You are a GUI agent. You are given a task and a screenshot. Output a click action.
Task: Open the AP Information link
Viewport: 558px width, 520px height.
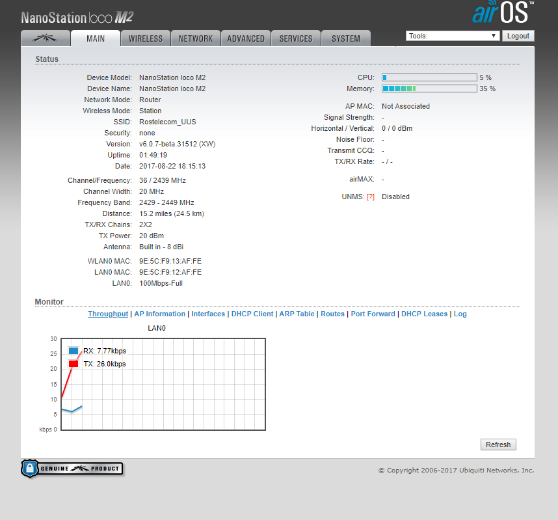[x=160, y=314]
